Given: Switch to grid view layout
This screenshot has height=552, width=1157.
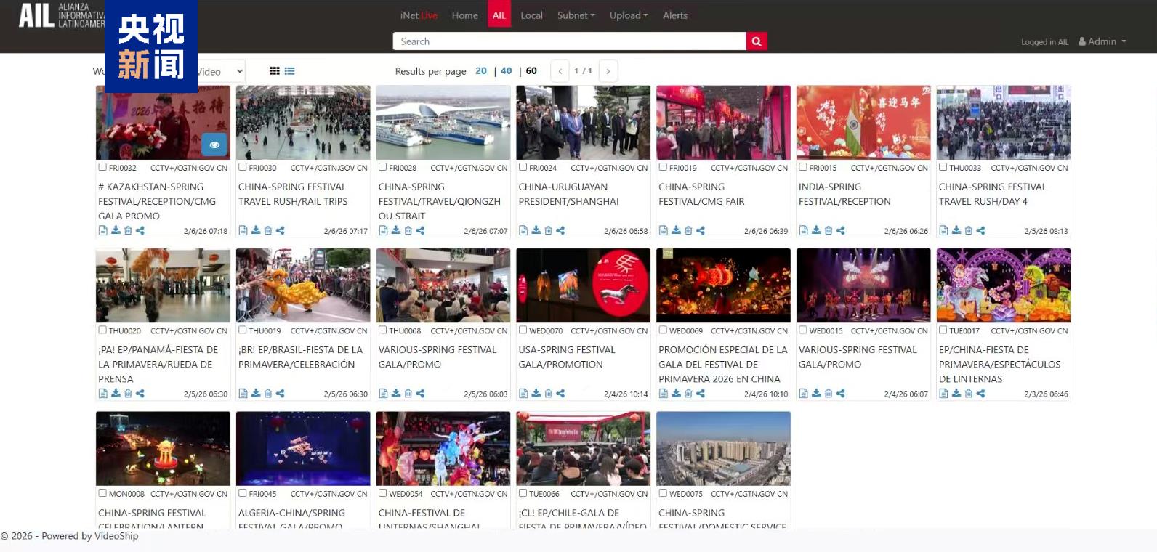Looking at the screenshot, I should [x=274, y=71].
